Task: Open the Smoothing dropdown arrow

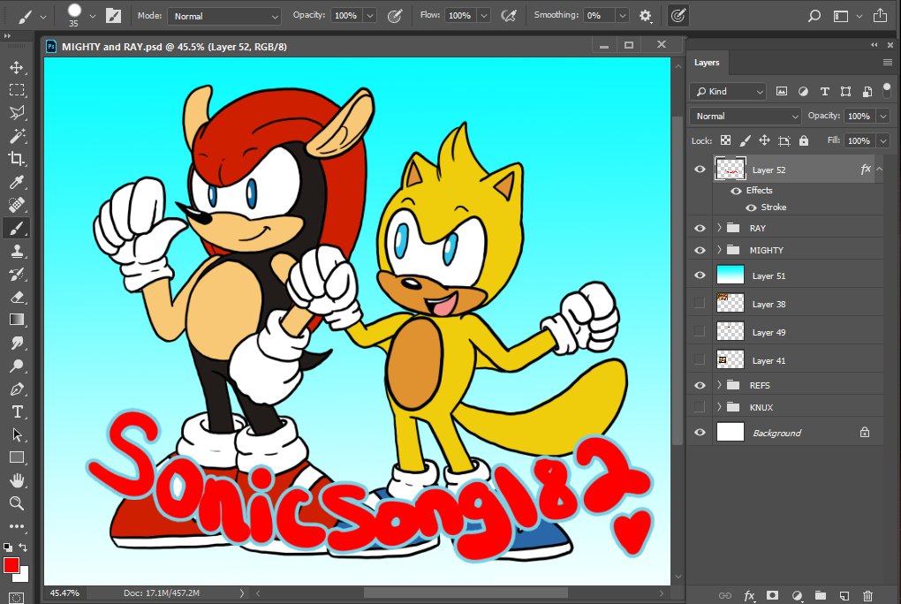Action: pos(623,16)
